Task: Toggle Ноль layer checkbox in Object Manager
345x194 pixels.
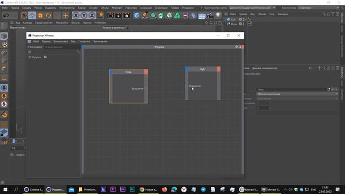Action: coord(240,24)
